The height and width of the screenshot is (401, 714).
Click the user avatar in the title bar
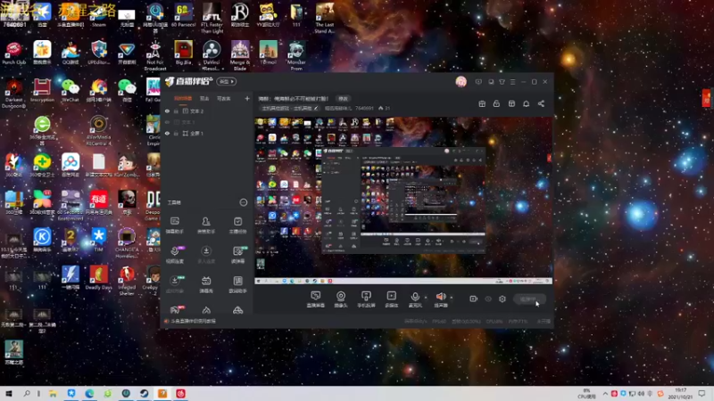461,82
